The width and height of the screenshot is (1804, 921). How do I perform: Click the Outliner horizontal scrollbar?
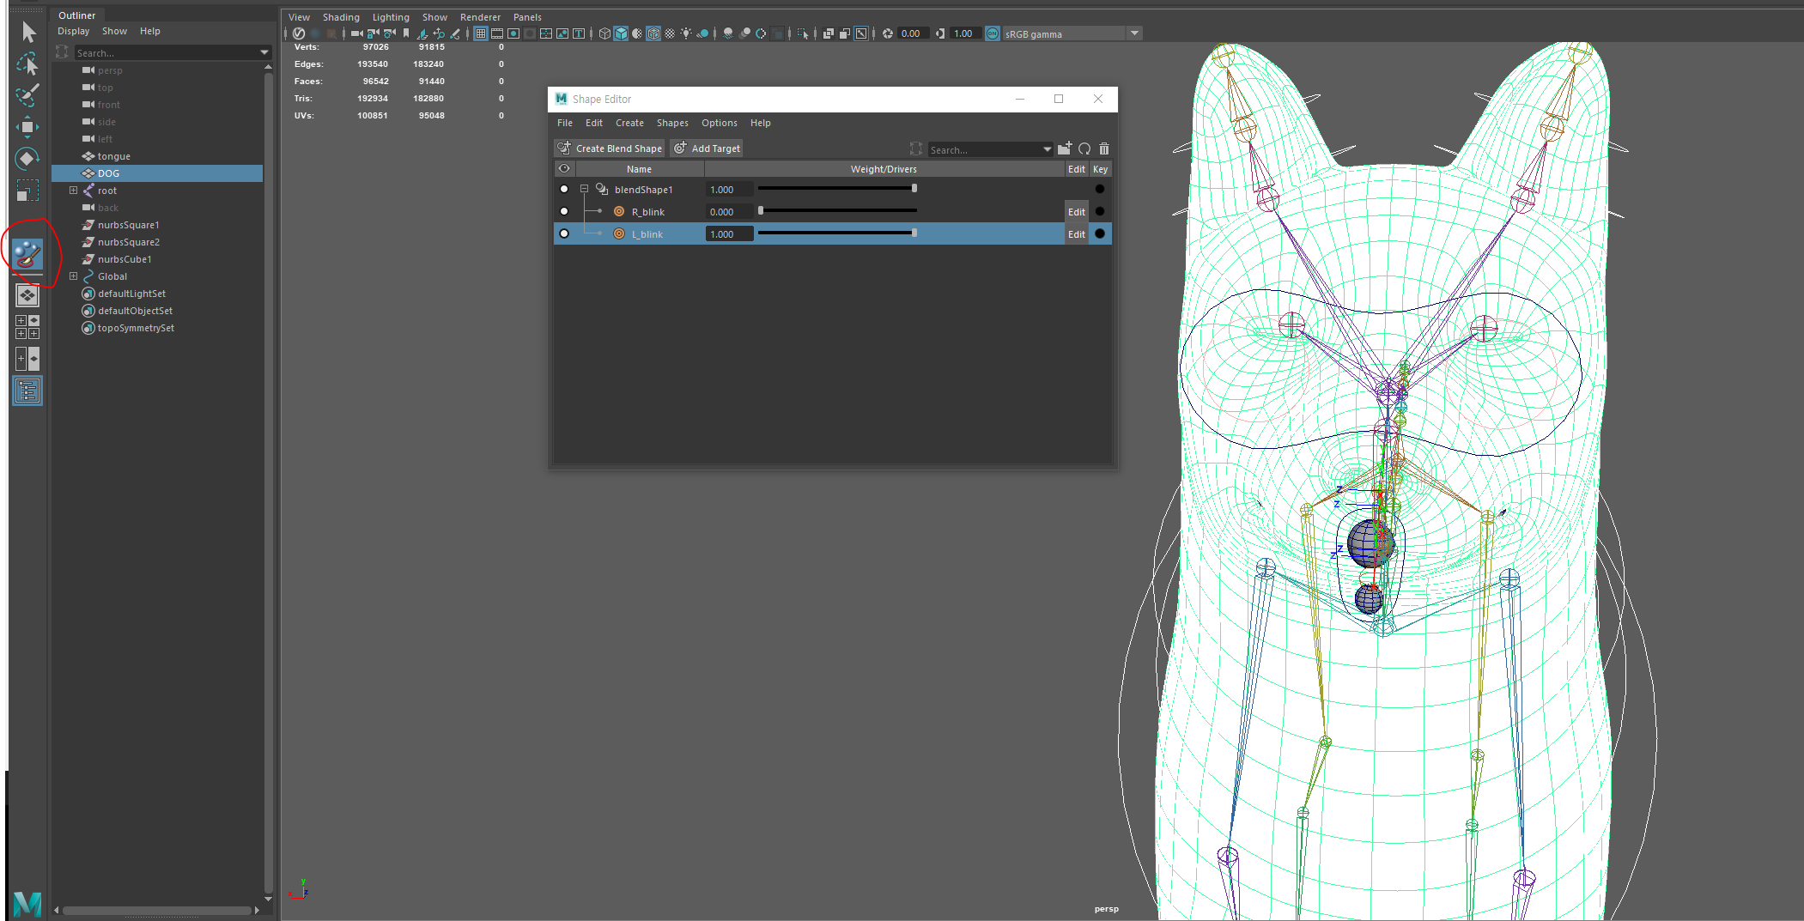(157, 910)
